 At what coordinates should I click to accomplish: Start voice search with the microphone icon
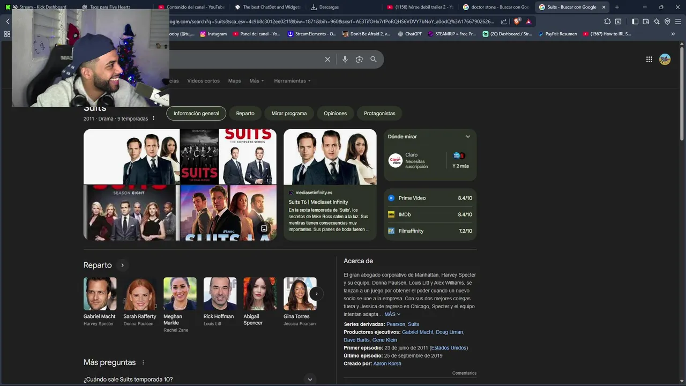tap(345, 60)
